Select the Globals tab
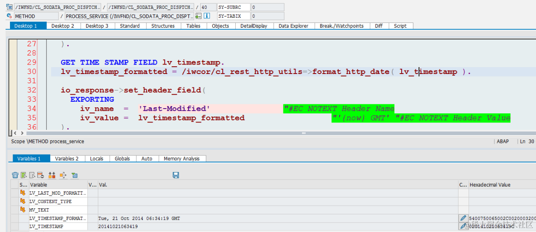 coord(123,159)
